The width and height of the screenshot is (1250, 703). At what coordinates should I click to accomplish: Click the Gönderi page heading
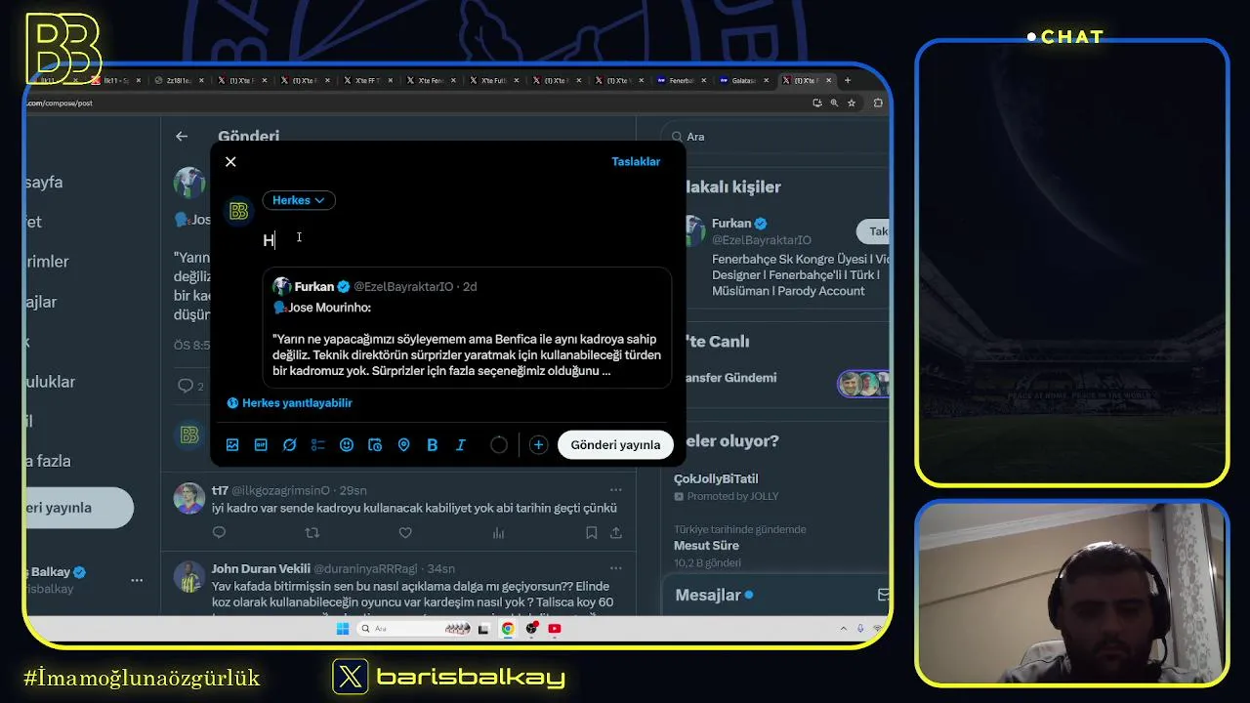coord(248,137)
